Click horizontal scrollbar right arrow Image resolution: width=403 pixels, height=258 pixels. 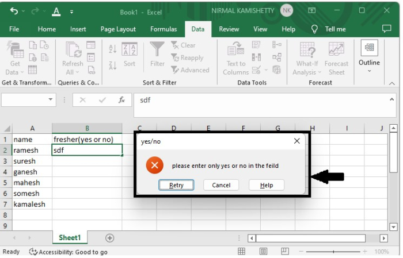[384, 238]
